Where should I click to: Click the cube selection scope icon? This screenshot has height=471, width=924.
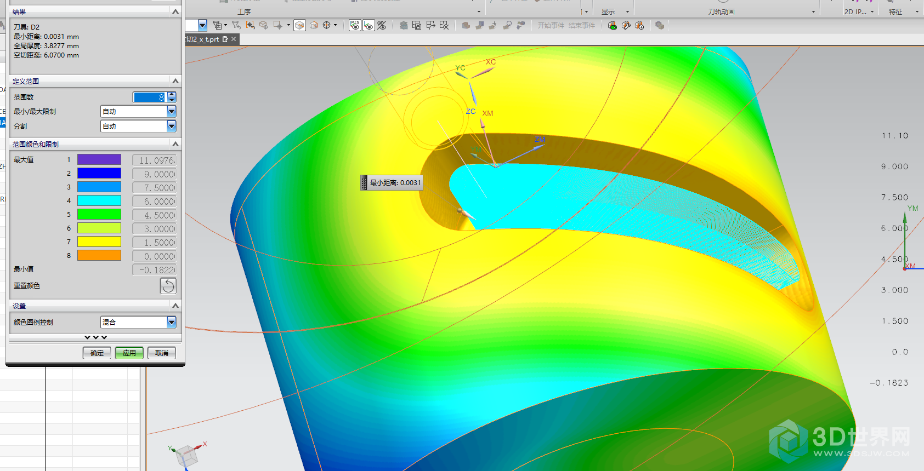[264, 25]
